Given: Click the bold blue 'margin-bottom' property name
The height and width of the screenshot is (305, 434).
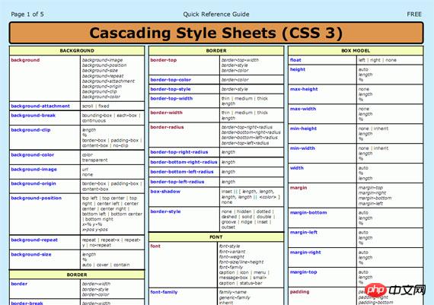Looking at the screenshot, I should click(x=308, y=212).
